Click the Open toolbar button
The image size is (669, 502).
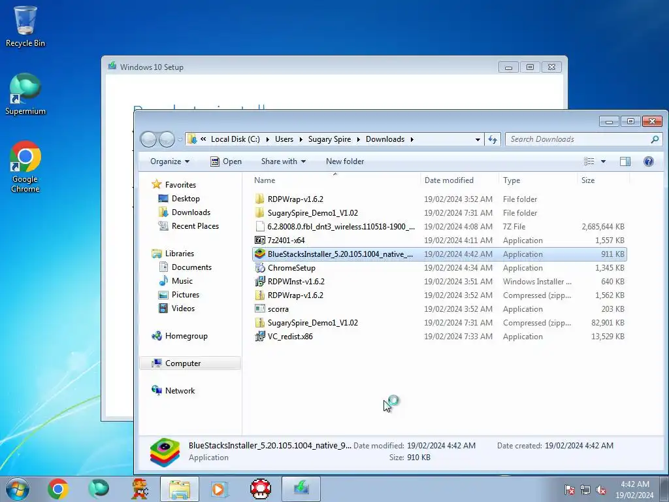[x=226, y=161]
